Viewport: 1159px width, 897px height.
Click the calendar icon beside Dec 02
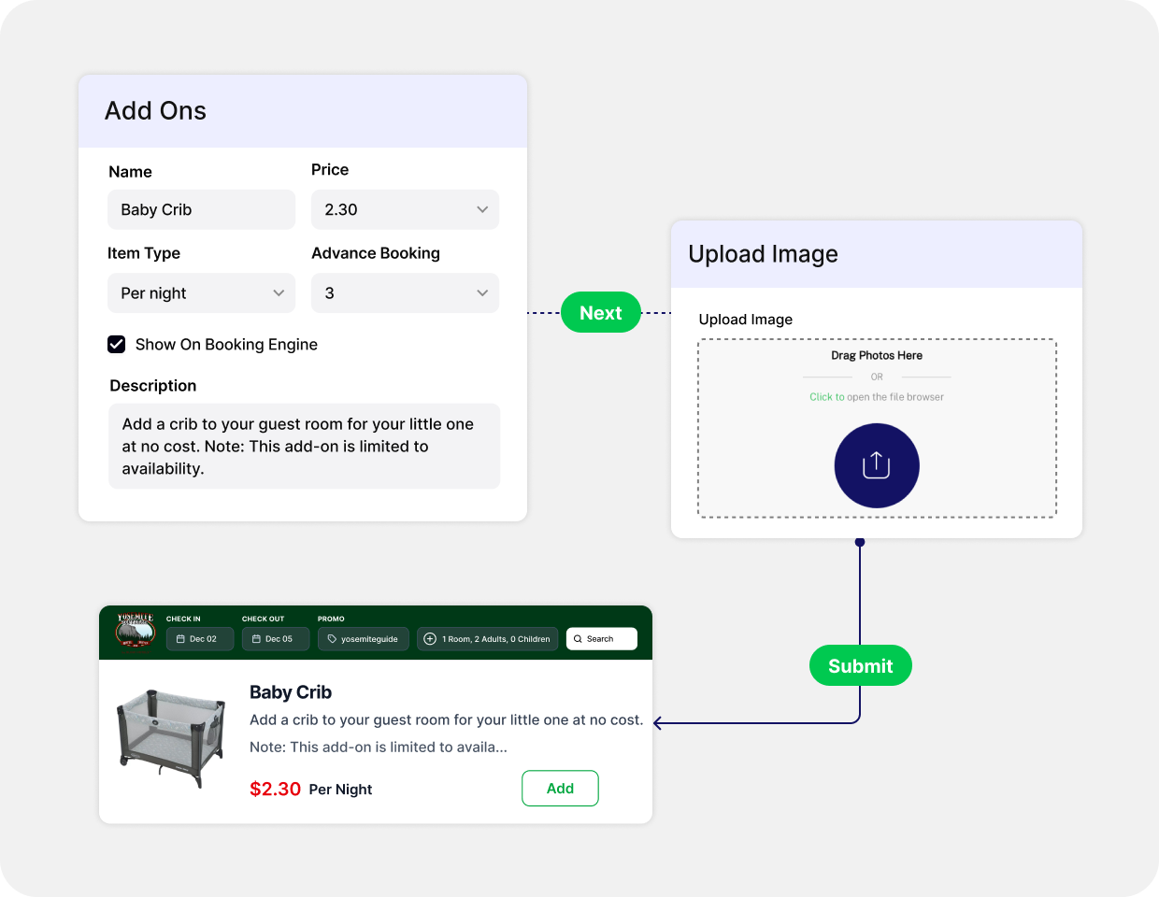tap(180, 639)
